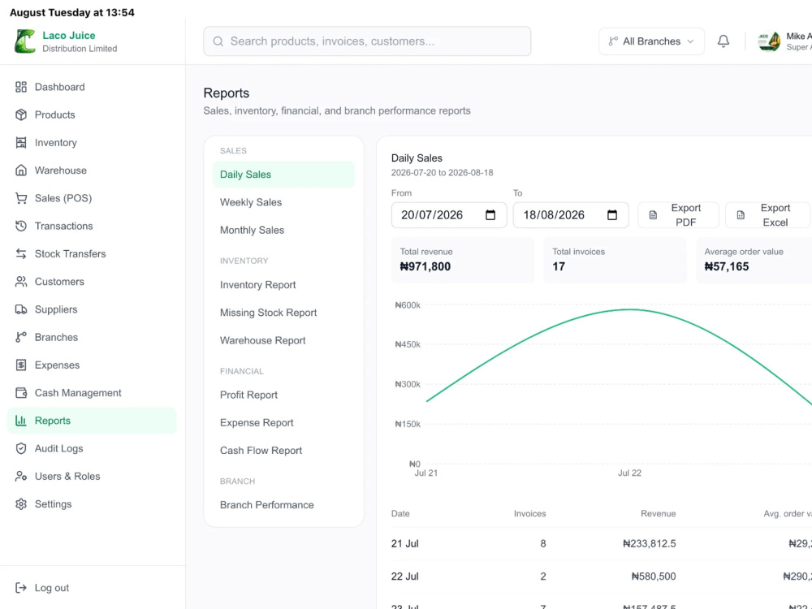
Task: Click revenue value ₦233,812.5
Action: pos(650,544)
